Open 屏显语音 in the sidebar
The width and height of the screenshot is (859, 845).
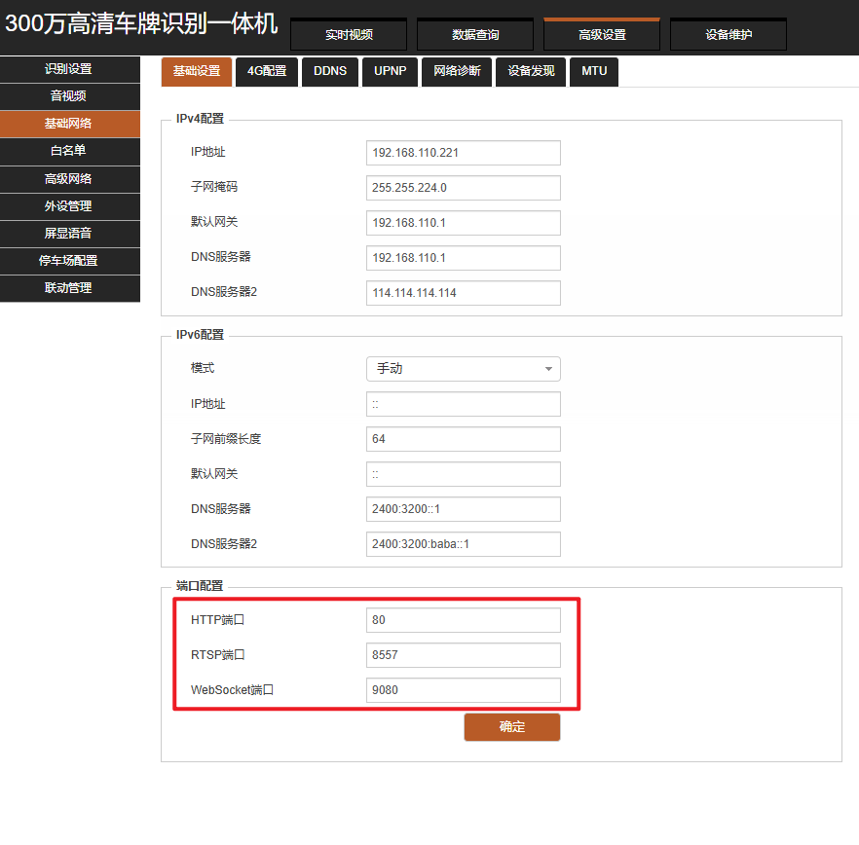click(69, 234)
